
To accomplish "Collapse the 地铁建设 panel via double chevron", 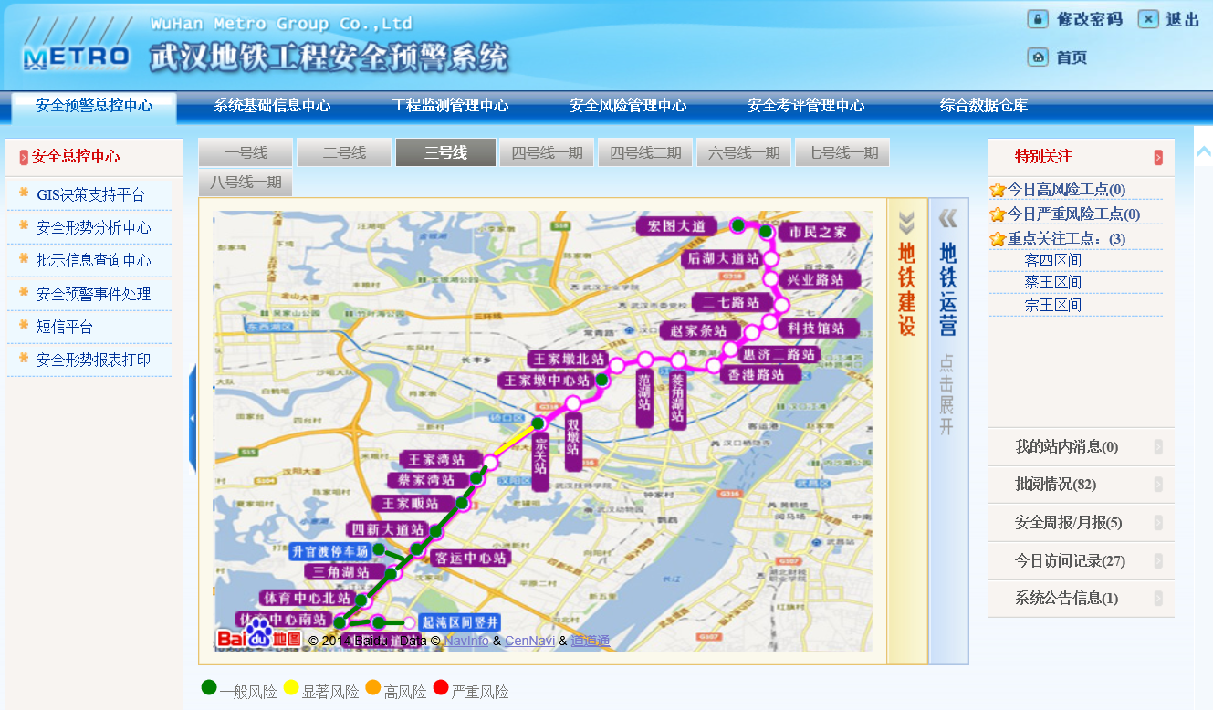I will 906,223.
